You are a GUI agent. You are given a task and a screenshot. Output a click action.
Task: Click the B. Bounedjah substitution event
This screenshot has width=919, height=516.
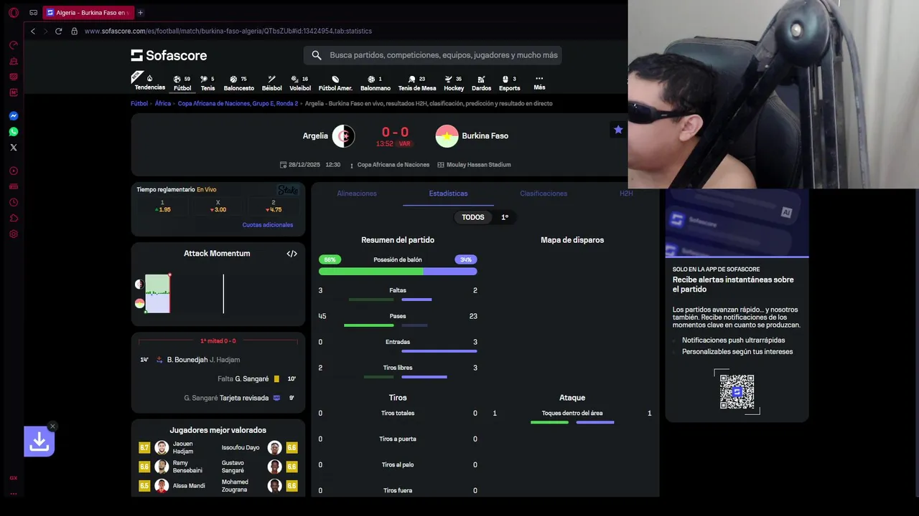click(218, 360)
